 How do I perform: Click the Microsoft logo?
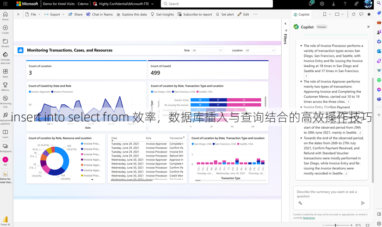[x=27, y=4]
